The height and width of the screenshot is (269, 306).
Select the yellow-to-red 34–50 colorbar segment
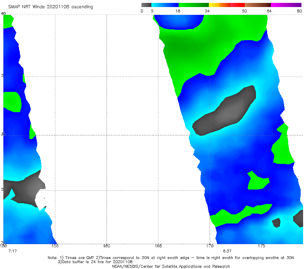[227, 5]
